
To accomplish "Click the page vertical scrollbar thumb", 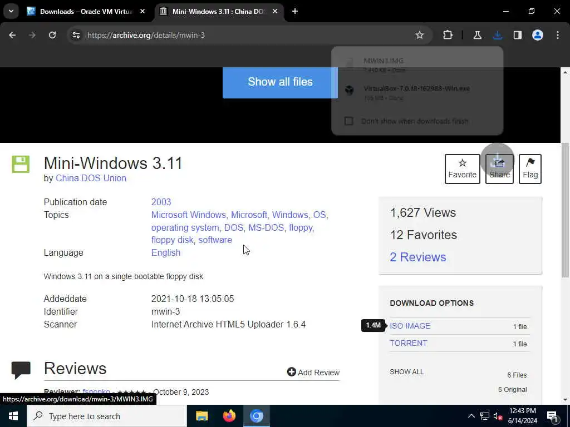I will 565,211.
